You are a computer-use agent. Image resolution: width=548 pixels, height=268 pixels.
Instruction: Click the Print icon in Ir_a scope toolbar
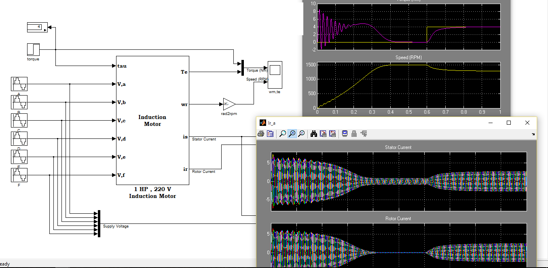[262, 134]
